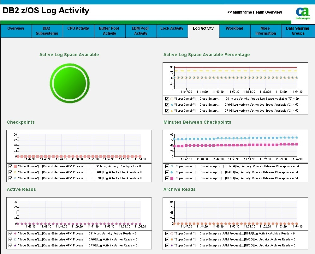Select DA0G Archive Reads = 0 legend text
Image resolution: width=315 pixels, height=254 pixels.
235,239
